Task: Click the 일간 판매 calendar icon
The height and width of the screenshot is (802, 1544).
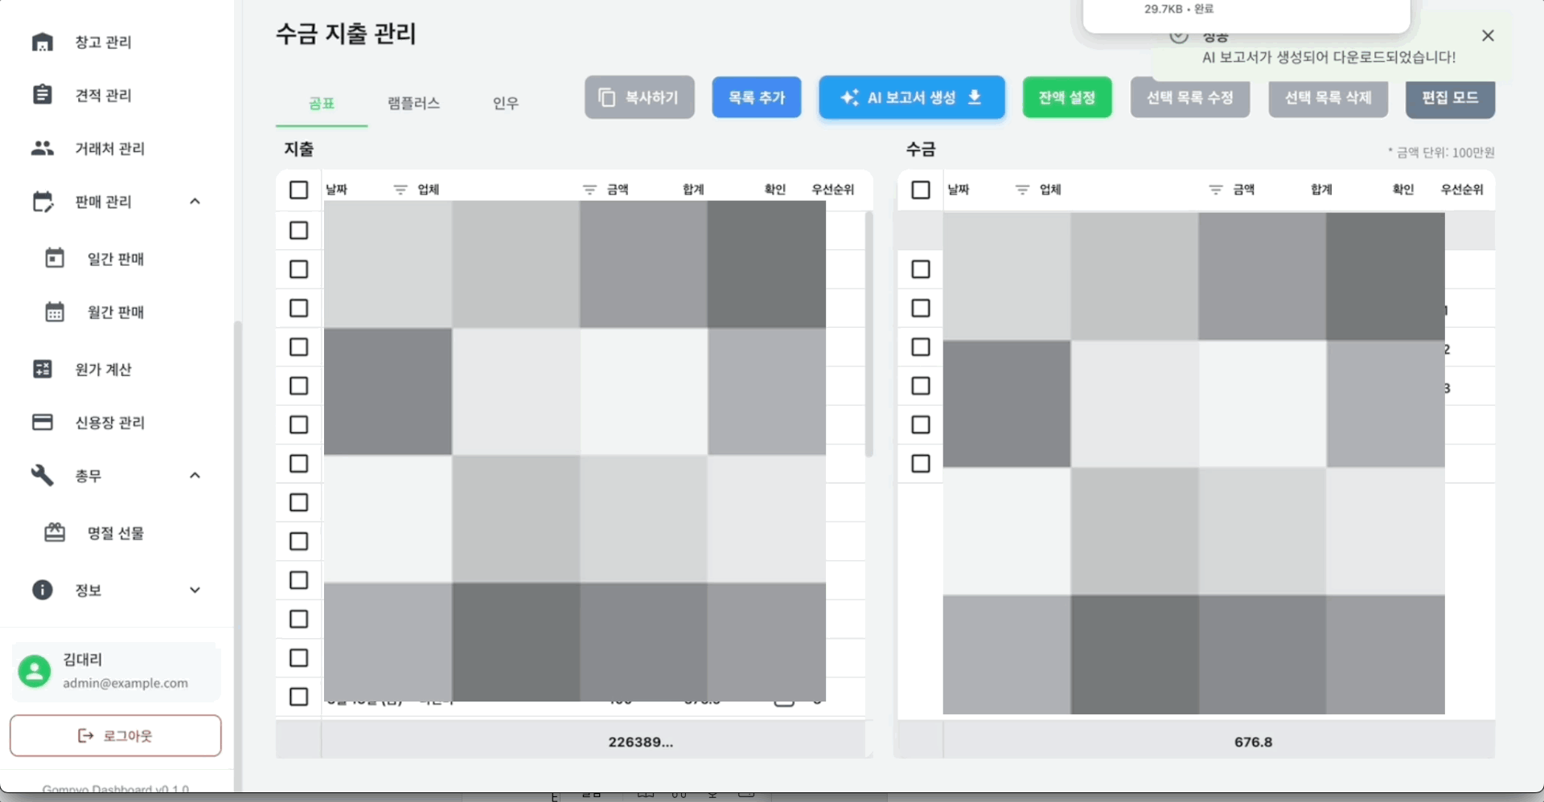Action: [x=55, y=259]
